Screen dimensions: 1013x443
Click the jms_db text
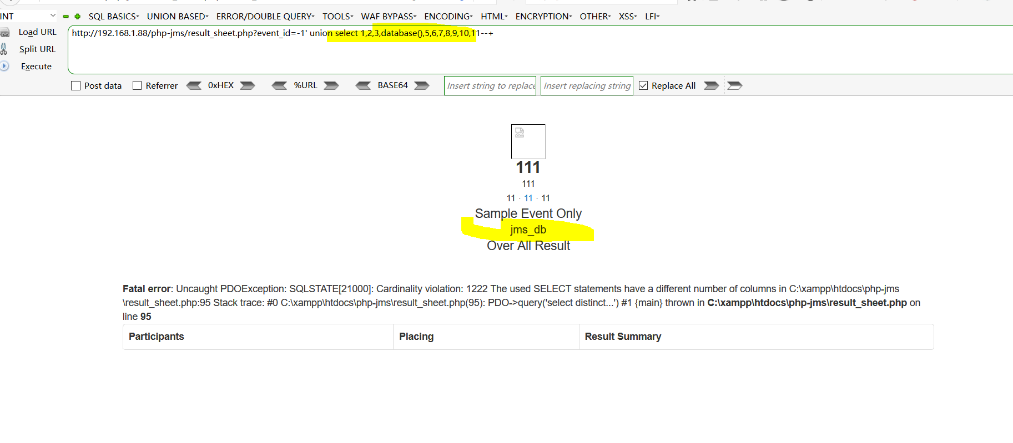528,230
